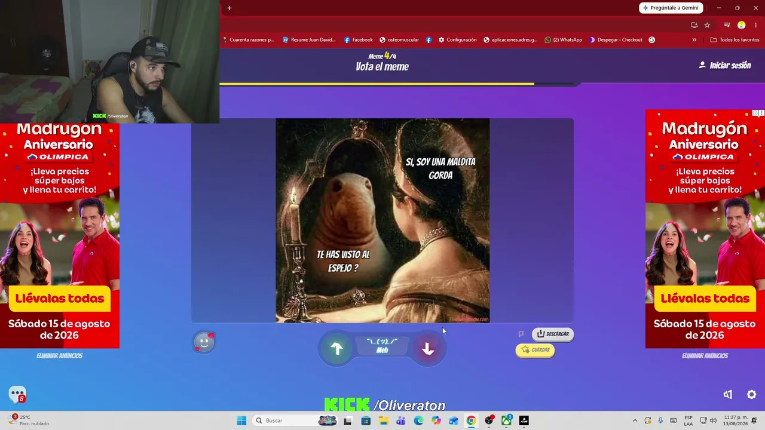Click the meme image thumbnail
This screenshot has width=765, height=430.
coord(382,220)
